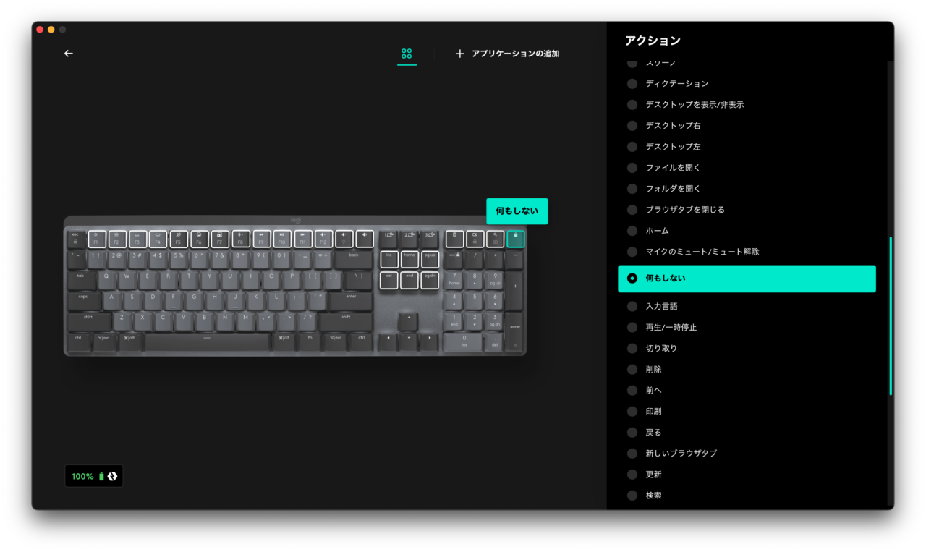Image resolution: width=926 pixels, height=552 pixels.
Task: Select the pg up key on keyboard
Action: (430, 259)
